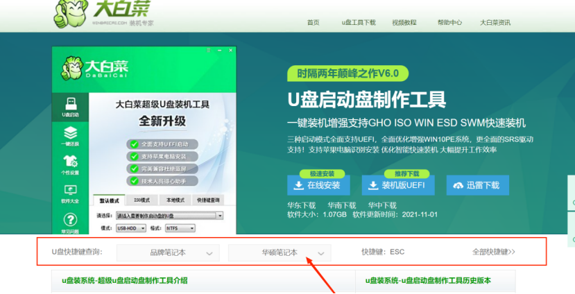Close the tool preview window with the X
575x294 pixels.
point(231,50)
